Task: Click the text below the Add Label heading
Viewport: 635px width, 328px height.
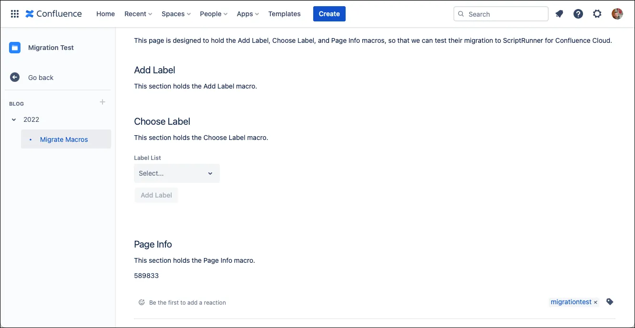Action: point(195,86)
